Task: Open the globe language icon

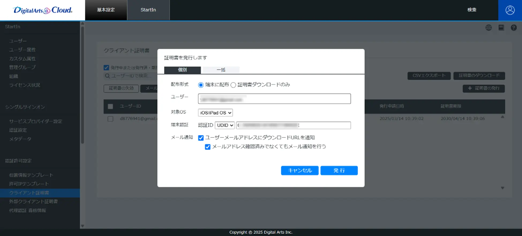Action: coord(489,28)
